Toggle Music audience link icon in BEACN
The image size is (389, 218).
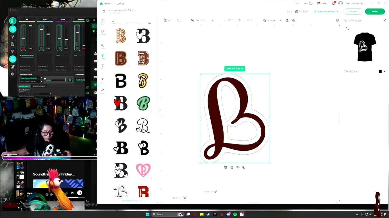point(66,48)
